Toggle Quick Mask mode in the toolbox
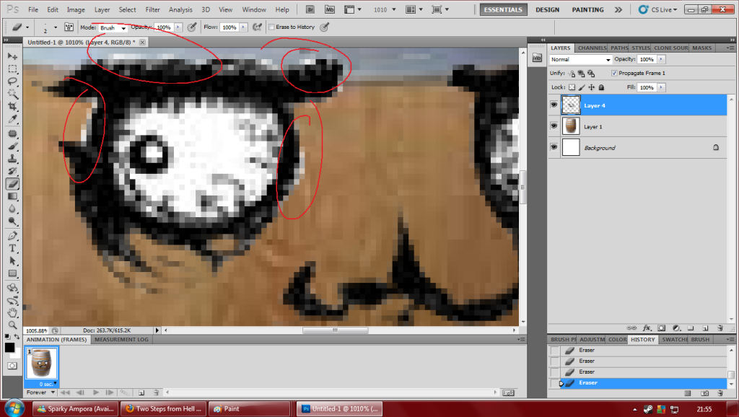Screen dimensions: 739x417 (x=12, y=366)
